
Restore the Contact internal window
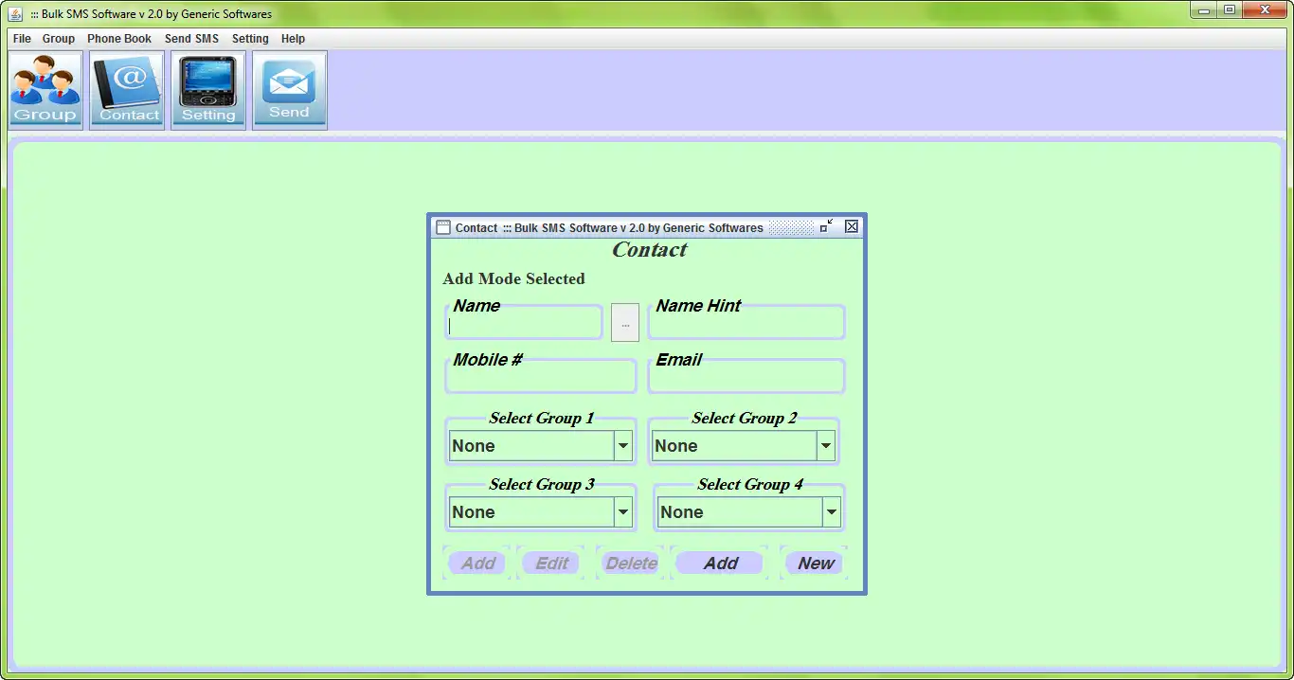pos(827,226)
